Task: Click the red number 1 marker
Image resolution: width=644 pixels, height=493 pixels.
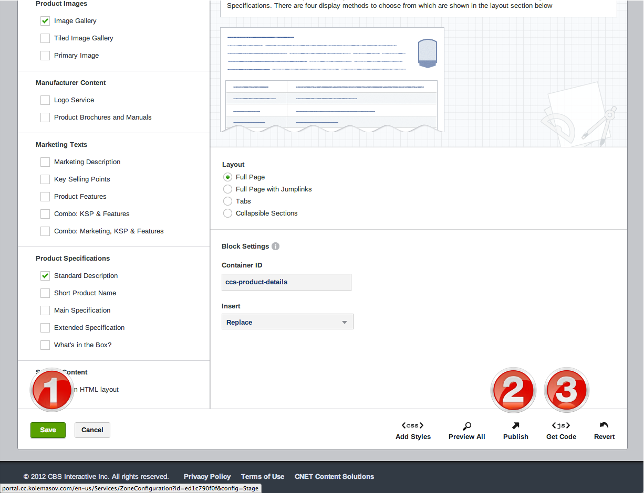Action: point(51,390)
